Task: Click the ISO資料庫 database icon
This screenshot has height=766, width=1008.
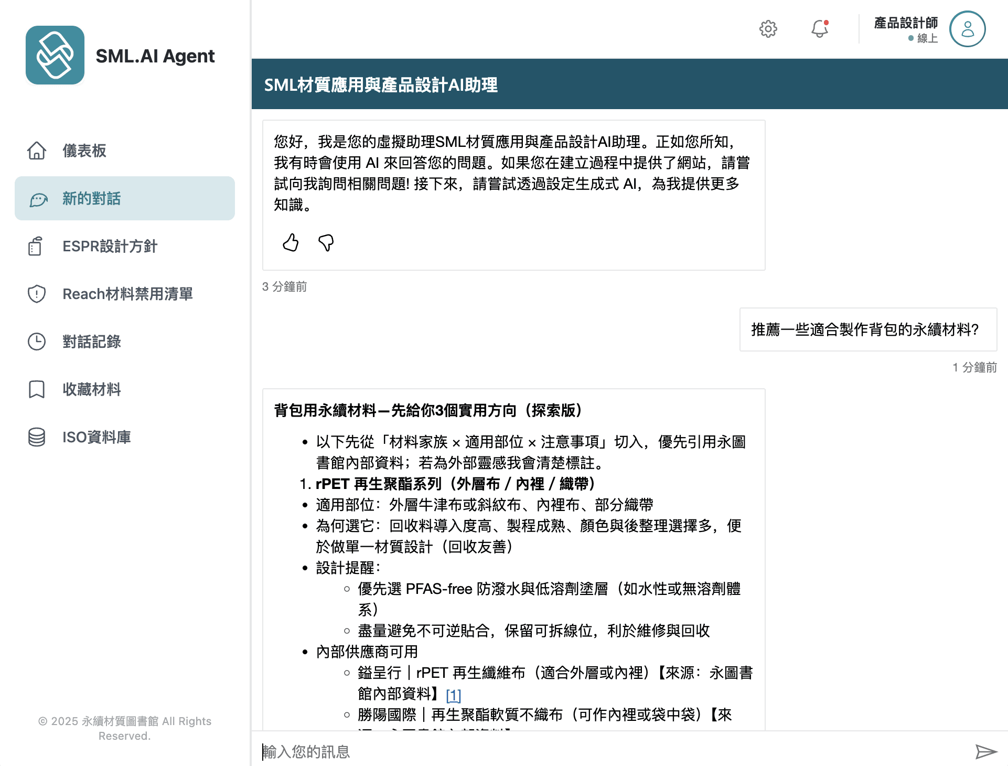Action: tap(37, 437)
